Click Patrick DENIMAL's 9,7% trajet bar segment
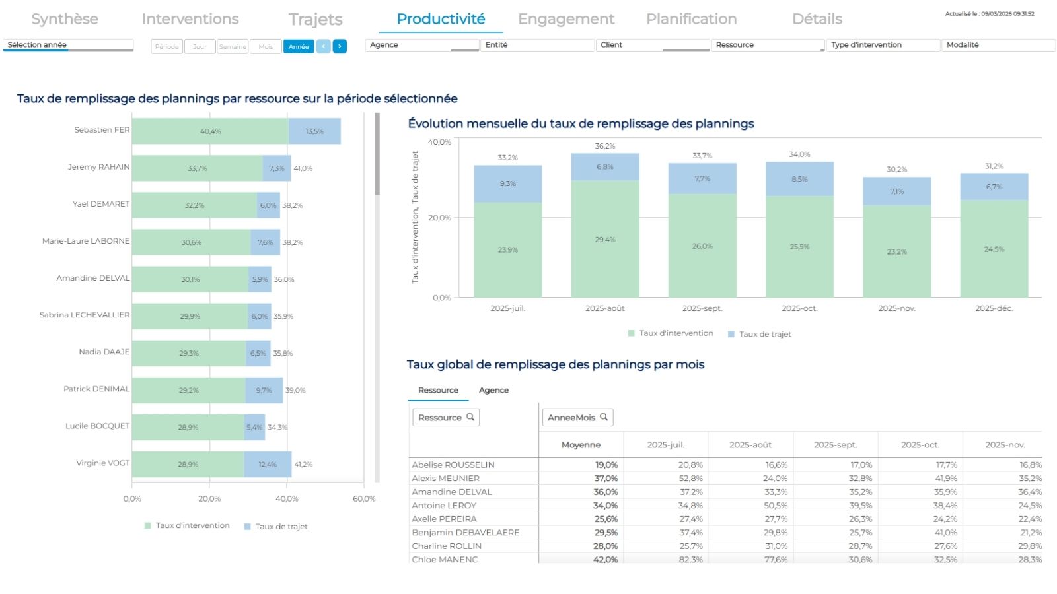This screenshot has height=594, width=1057. 264,390
